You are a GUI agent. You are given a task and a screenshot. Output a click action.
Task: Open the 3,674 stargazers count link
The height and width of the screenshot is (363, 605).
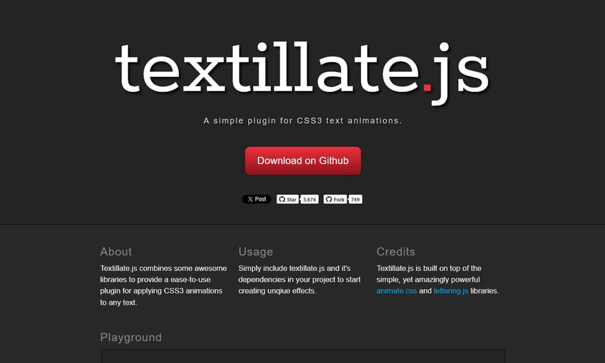(309, 199)
